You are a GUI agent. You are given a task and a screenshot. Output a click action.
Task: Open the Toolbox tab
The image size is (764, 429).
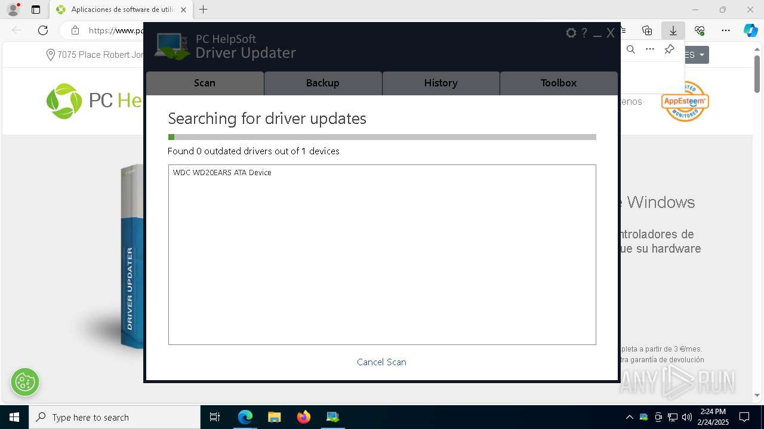(x=559, y=83)
